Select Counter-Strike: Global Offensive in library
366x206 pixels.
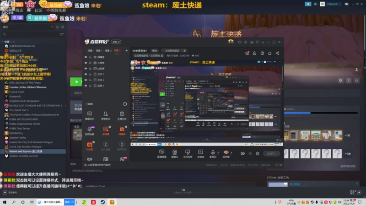[x=28, y=87]
